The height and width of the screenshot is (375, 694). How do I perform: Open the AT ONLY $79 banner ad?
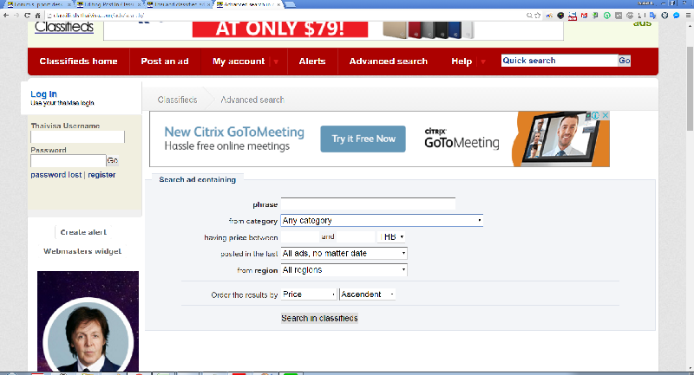(x=333, y=30)
